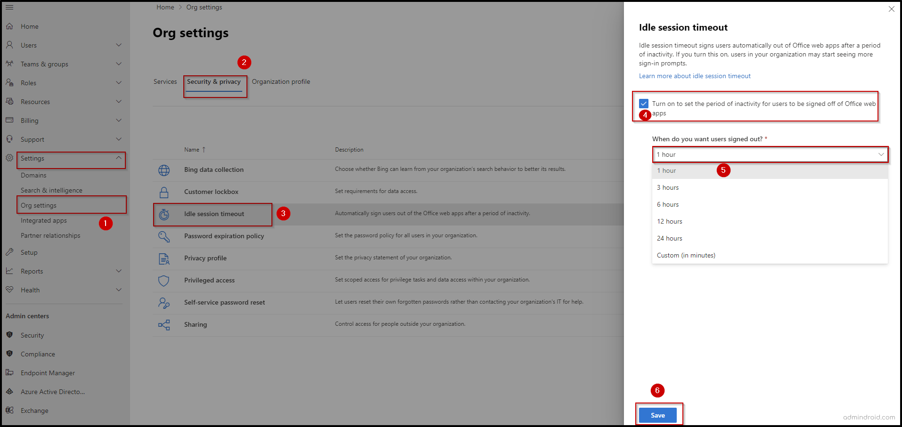
Task: Choose 12 hours from the dropdown list
Action: pyautogui.click(x=770, y=221)
